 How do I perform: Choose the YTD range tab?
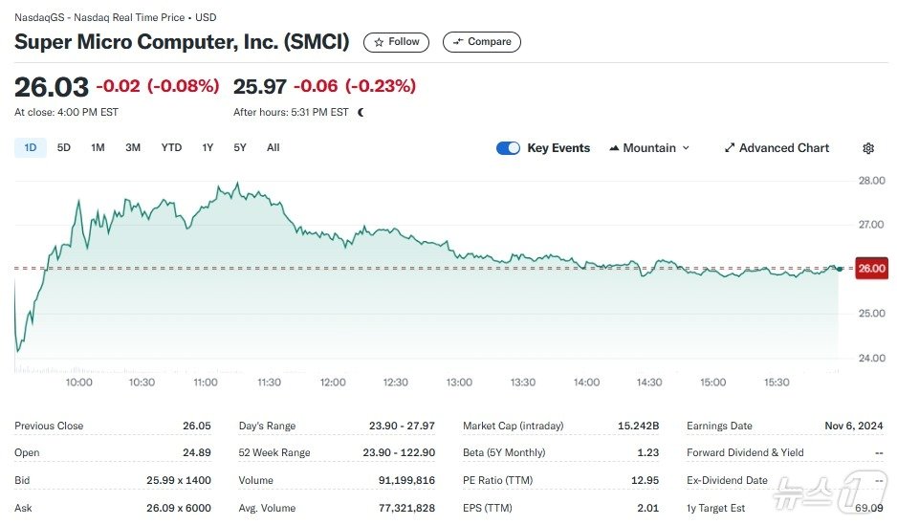click(171, 147)
